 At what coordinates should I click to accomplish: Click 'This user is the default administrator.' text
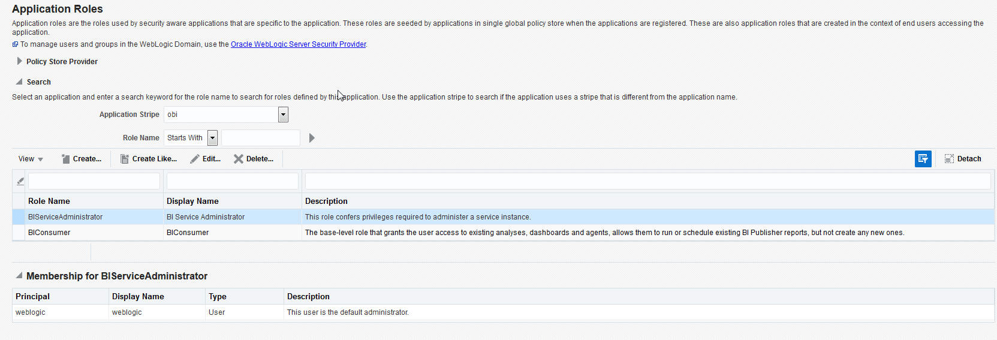[x=348, y=312]
